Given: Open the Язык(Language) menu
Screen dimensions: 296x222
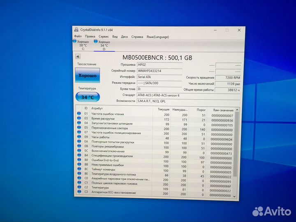Looking at the screenshot, I should (158, 37).
